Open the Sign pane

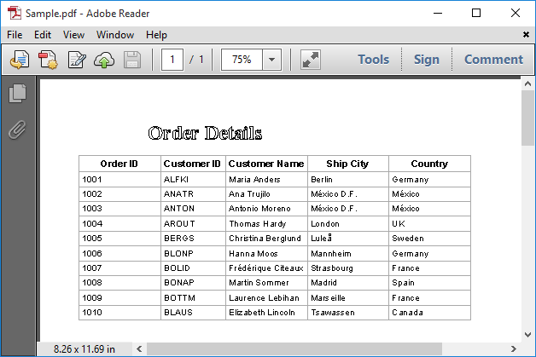(426, 60)
